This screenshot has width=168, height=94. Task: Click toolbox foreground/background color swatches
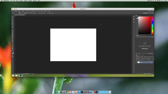pos(13,53)
